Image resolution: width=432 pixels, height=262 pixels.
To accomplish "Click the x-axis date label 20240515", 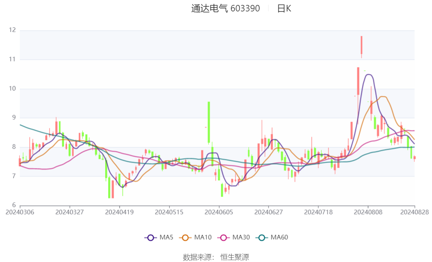I will (x=169, y=212).
